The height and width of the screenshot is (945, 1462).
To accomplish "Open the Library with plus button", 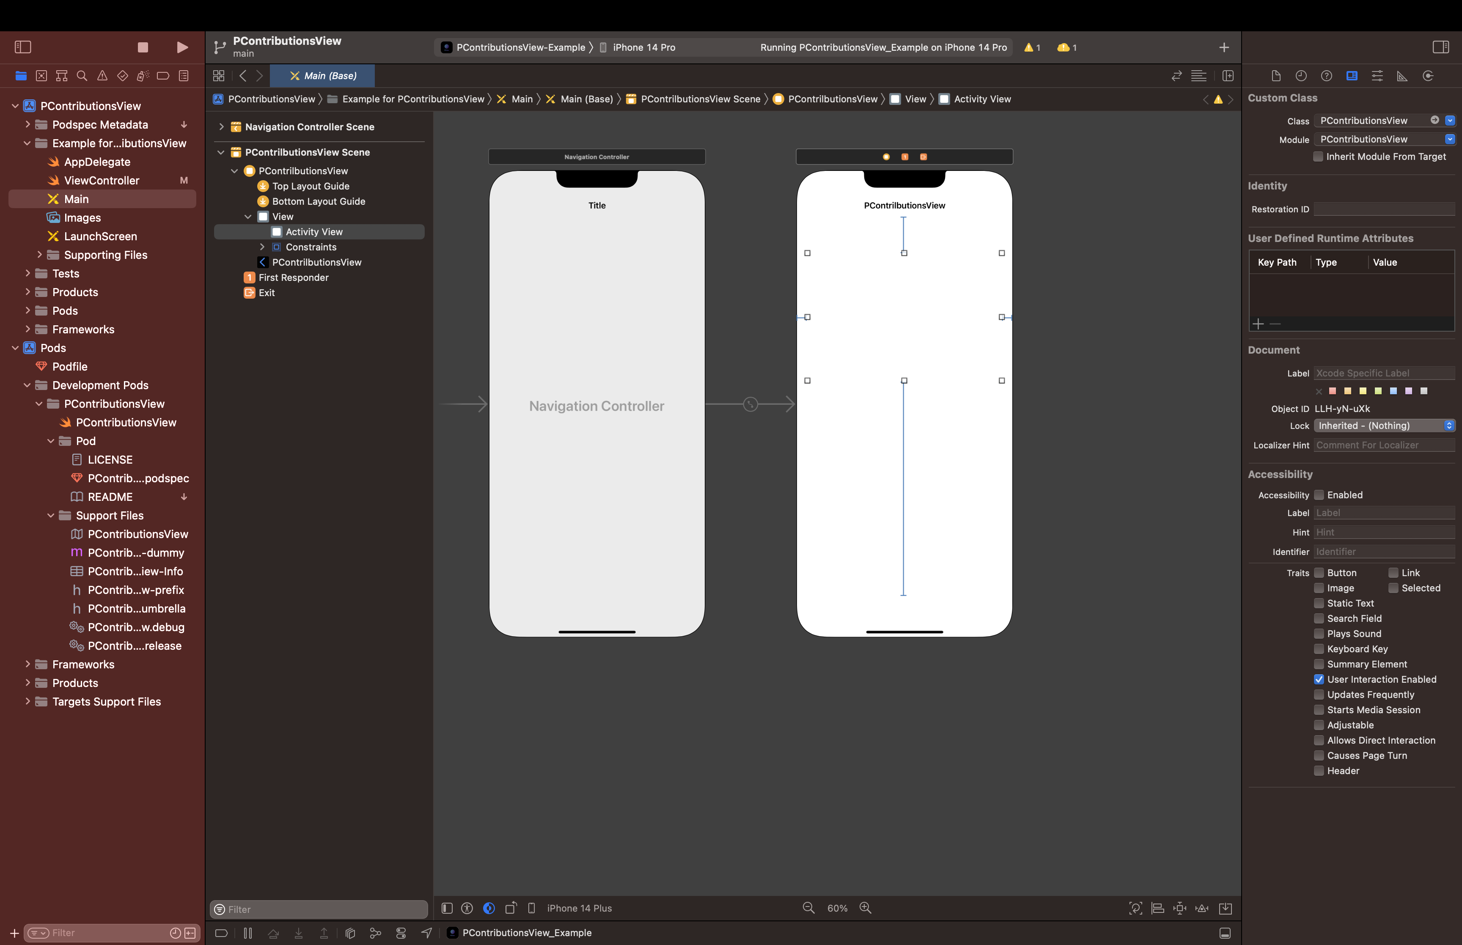I will point(1224,47).
